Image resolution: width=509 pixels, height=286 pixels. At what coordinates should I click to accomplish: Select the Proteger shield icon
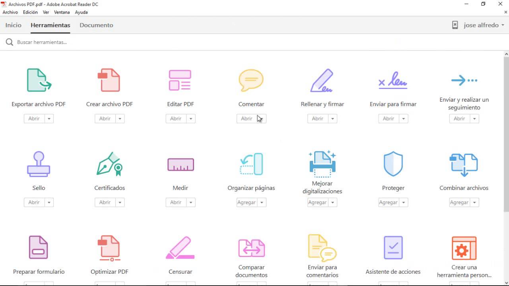pyautogui.click(x=393, y=164)
